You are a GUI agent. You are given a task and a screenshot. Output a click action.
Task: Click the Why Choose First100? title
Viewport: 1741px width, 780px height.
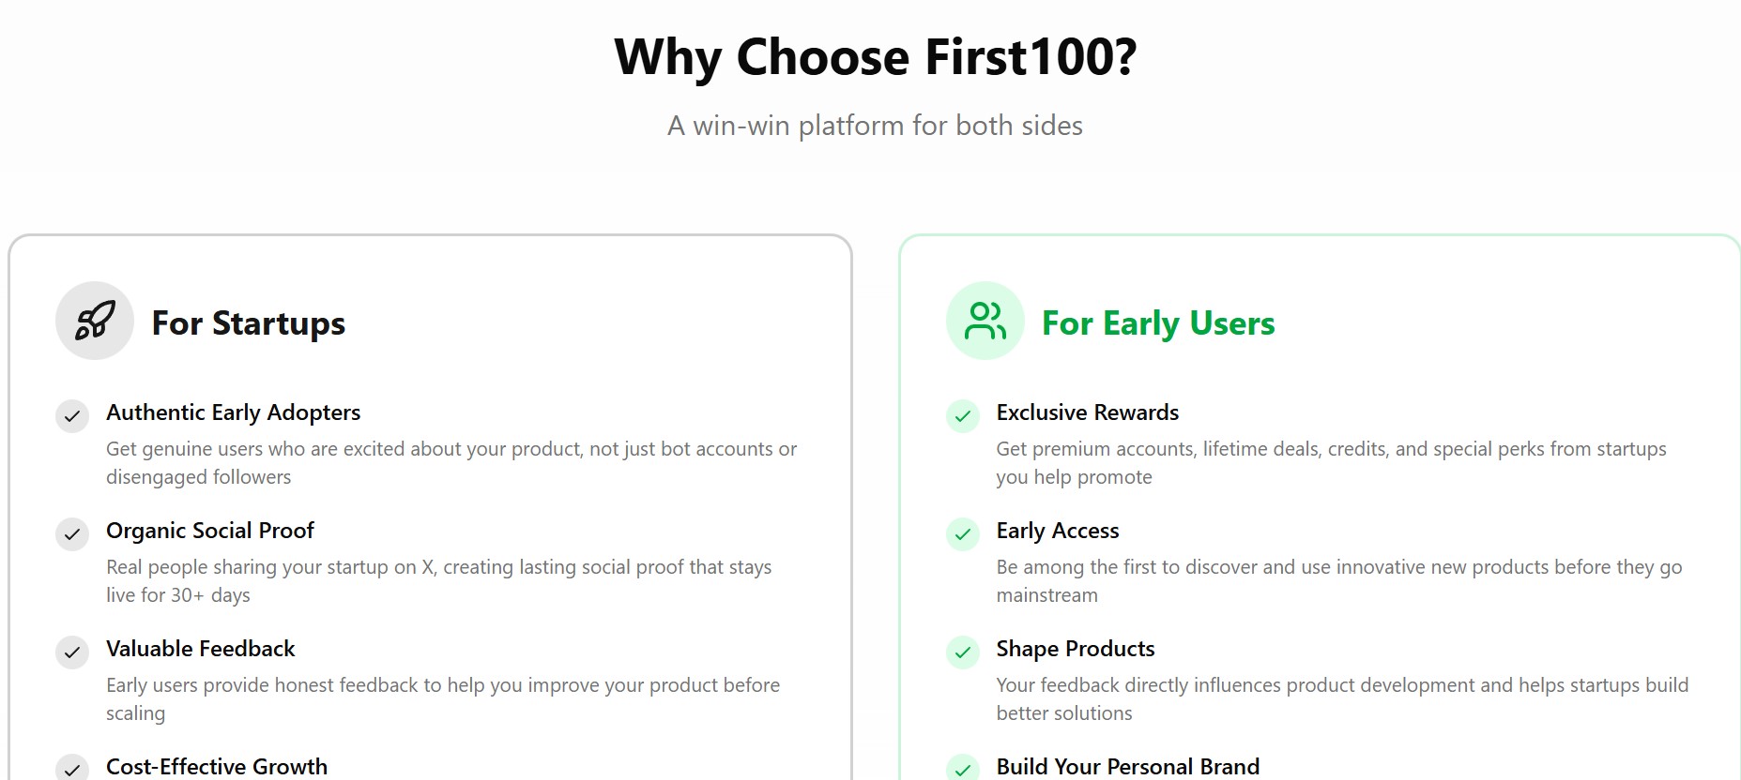tap(875, 57)
